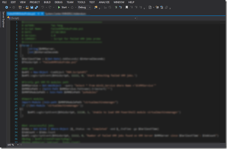Click the Clear all bookmarks icon
Screen dimensions: 227x149
140,7
